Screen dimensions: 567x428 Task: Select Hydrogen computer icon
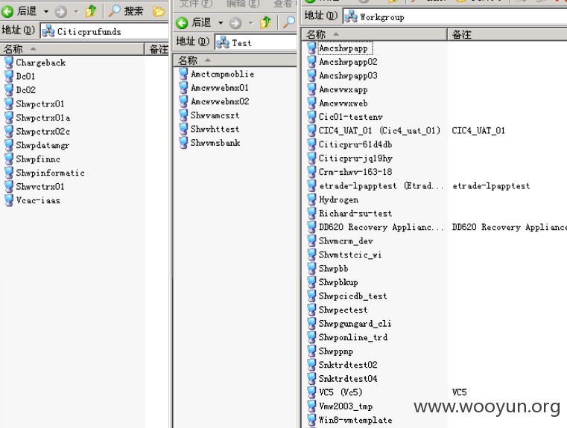(311, 199)
